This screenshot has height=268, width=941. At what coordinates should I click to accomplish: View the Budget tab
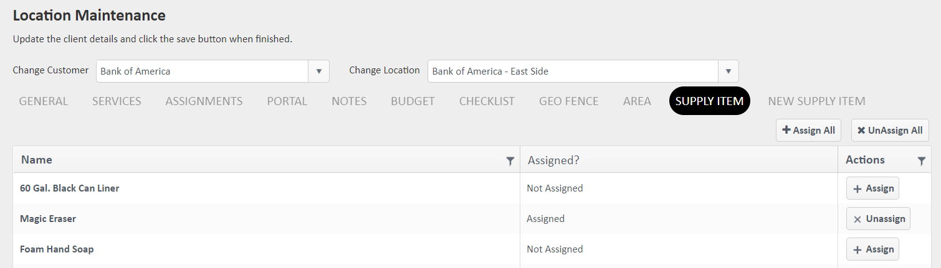(x=413, y=101)
